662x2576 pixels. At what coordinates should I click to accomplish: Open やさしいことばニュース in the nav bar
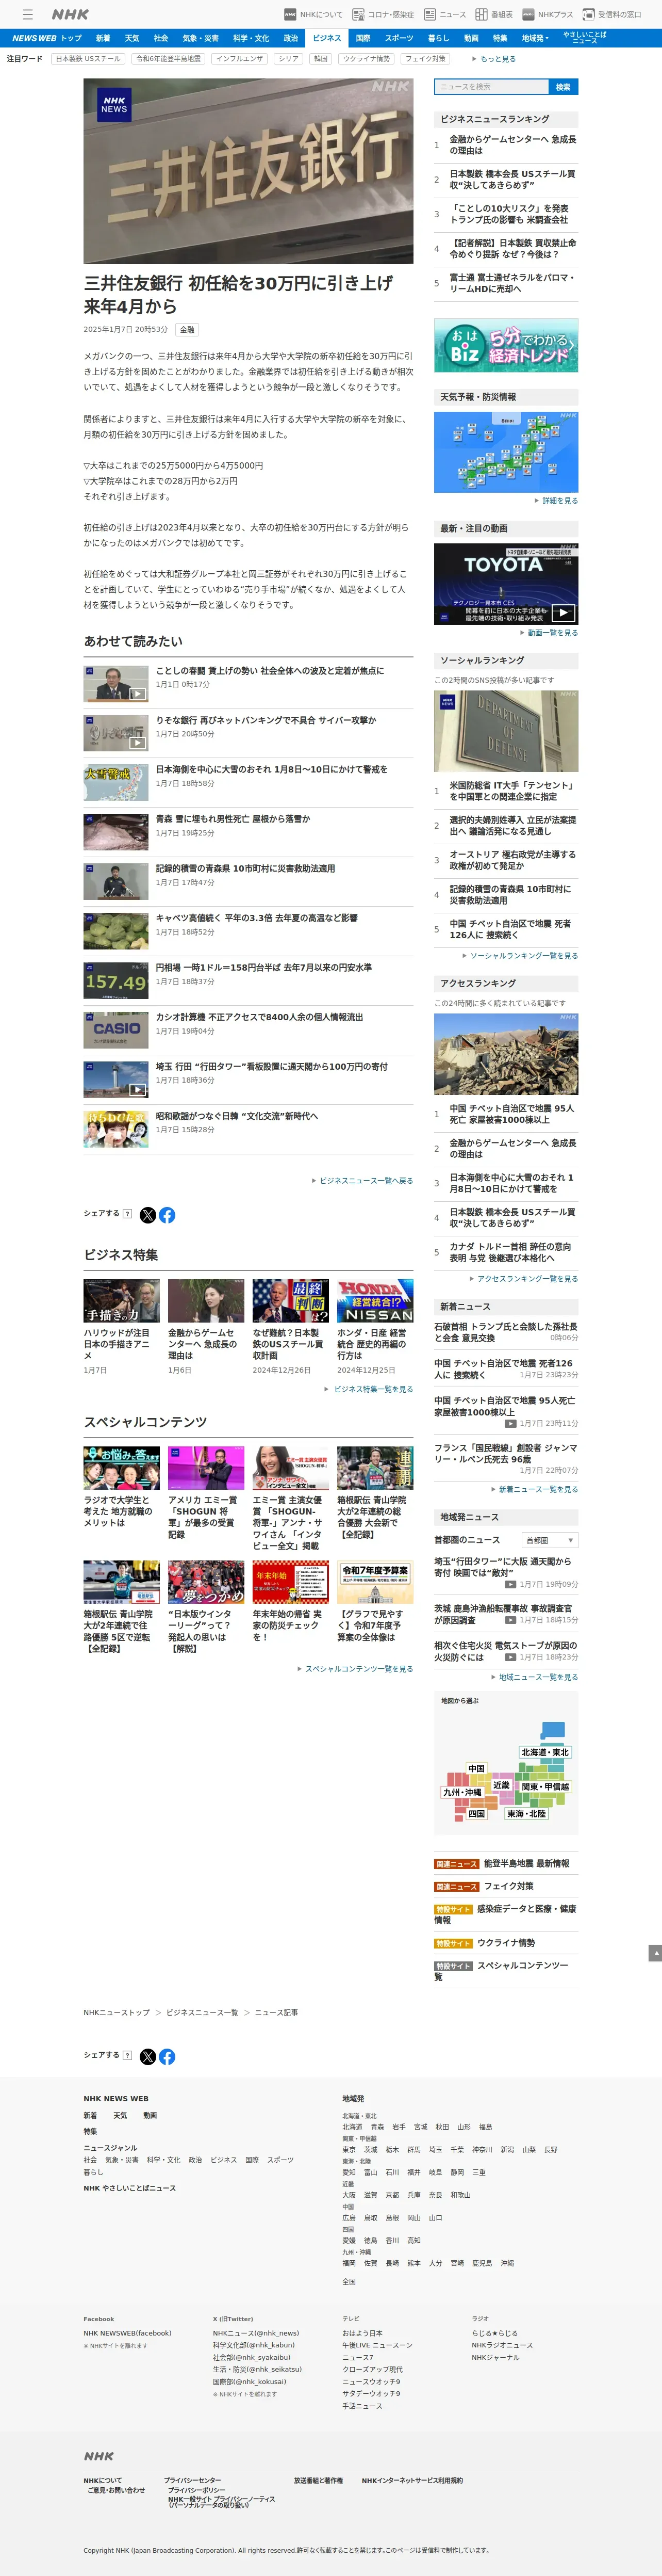pyautogui.click(x=584, y=38)
